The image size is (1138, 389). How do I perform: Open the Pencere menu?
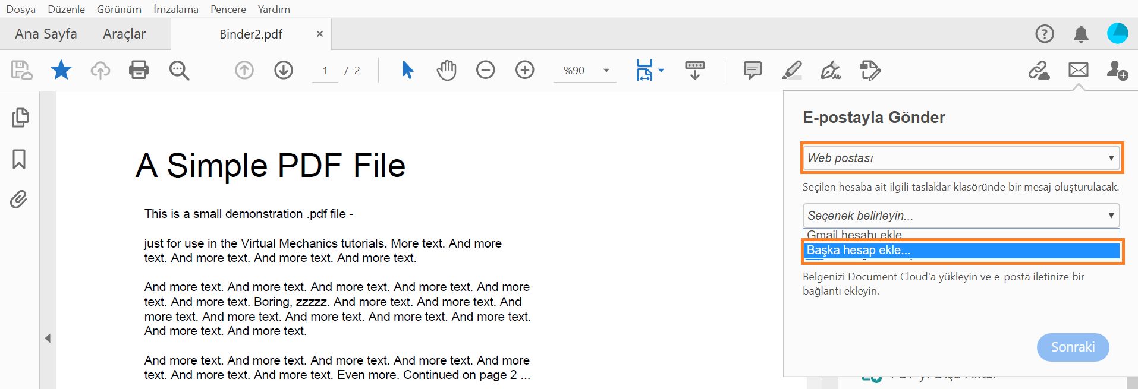(228, 9)
